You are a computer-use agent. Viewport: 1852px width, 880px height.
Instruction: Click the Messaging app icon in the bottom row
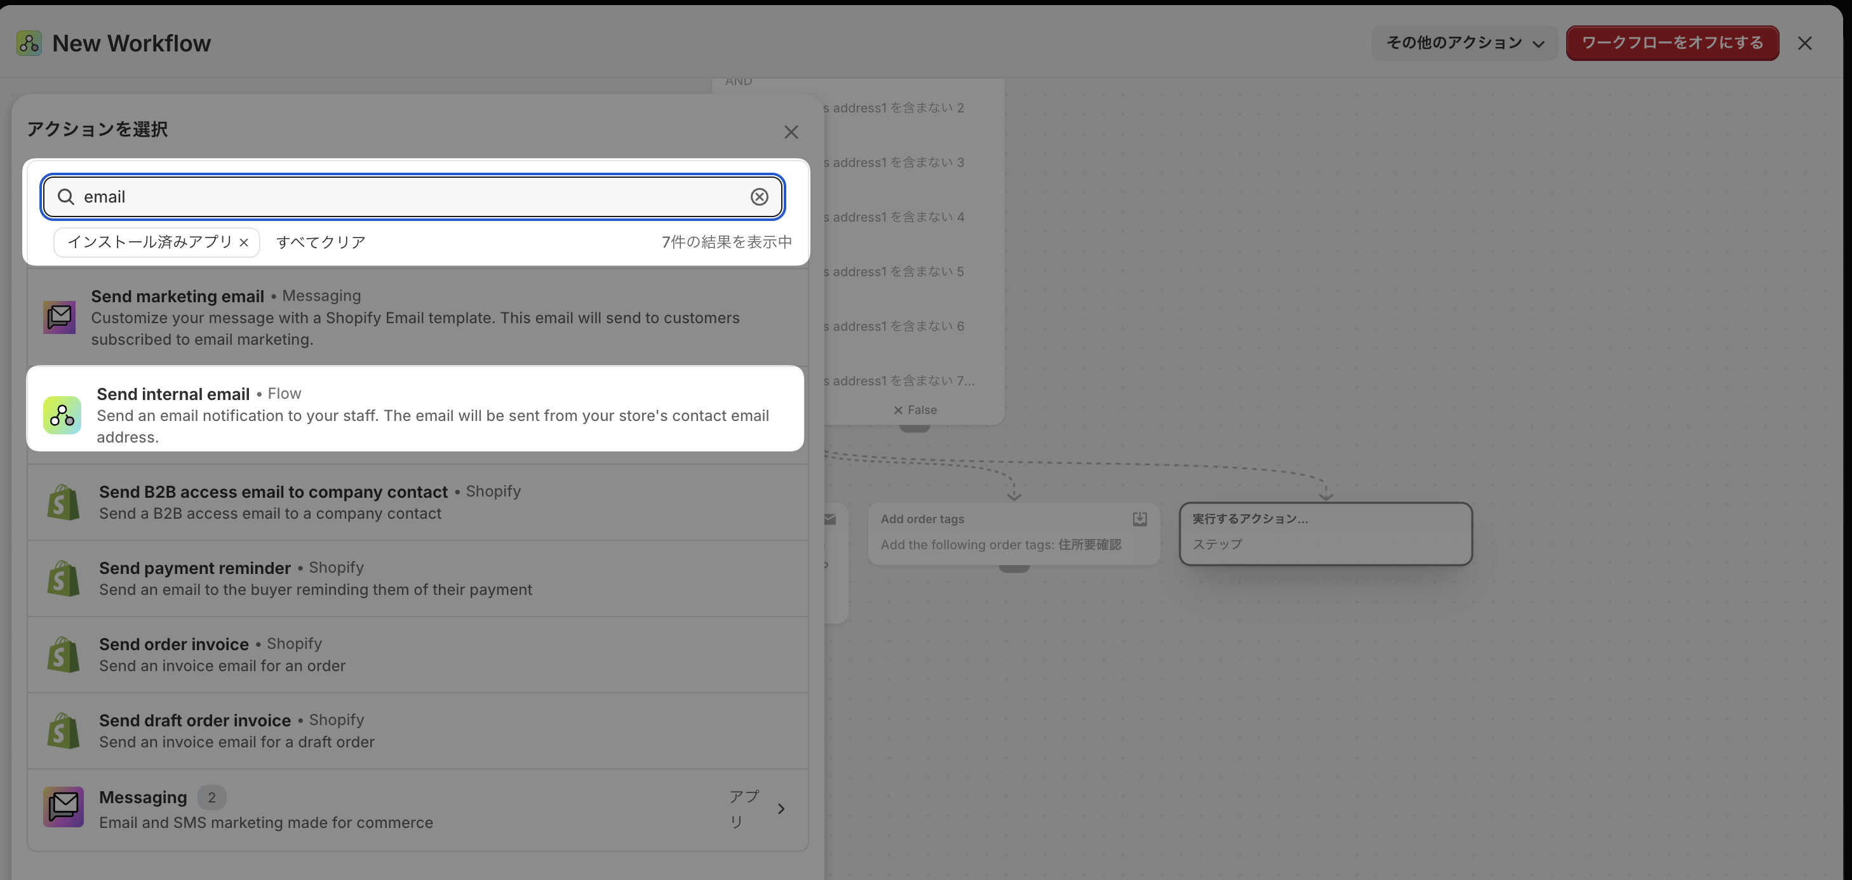click(x=64, y=806)
